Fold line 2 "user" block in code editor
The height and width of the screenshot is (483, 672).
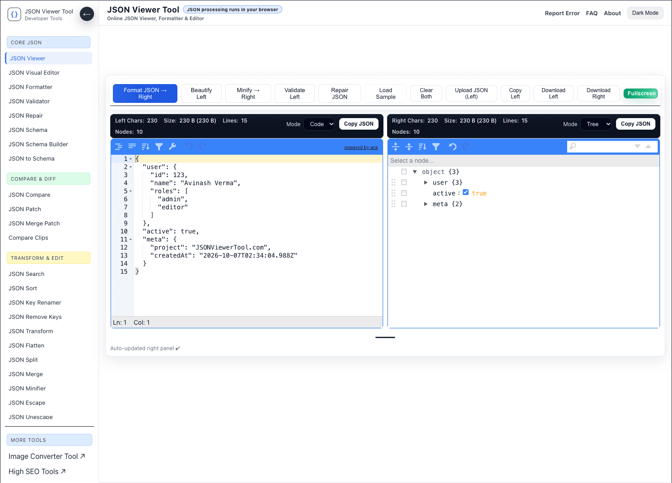pos(131,167)
